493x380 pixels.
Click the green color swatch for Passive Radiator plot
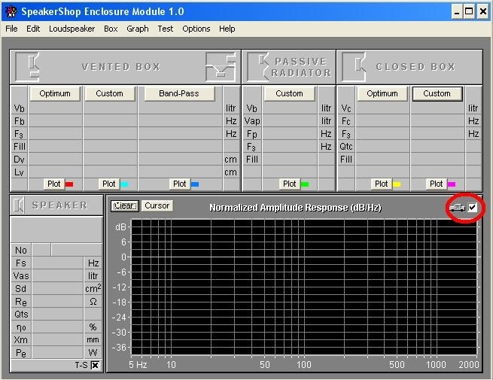[x=305, y=184]
